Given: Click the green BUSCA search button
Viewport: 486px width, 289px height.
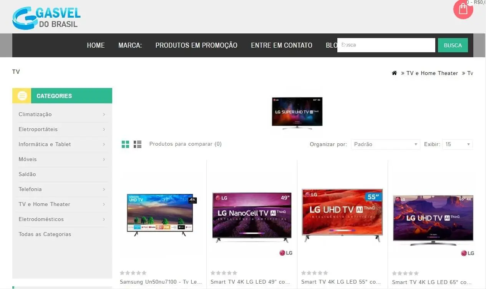Looking at the screenshot, I should click(x=453, y=45).
